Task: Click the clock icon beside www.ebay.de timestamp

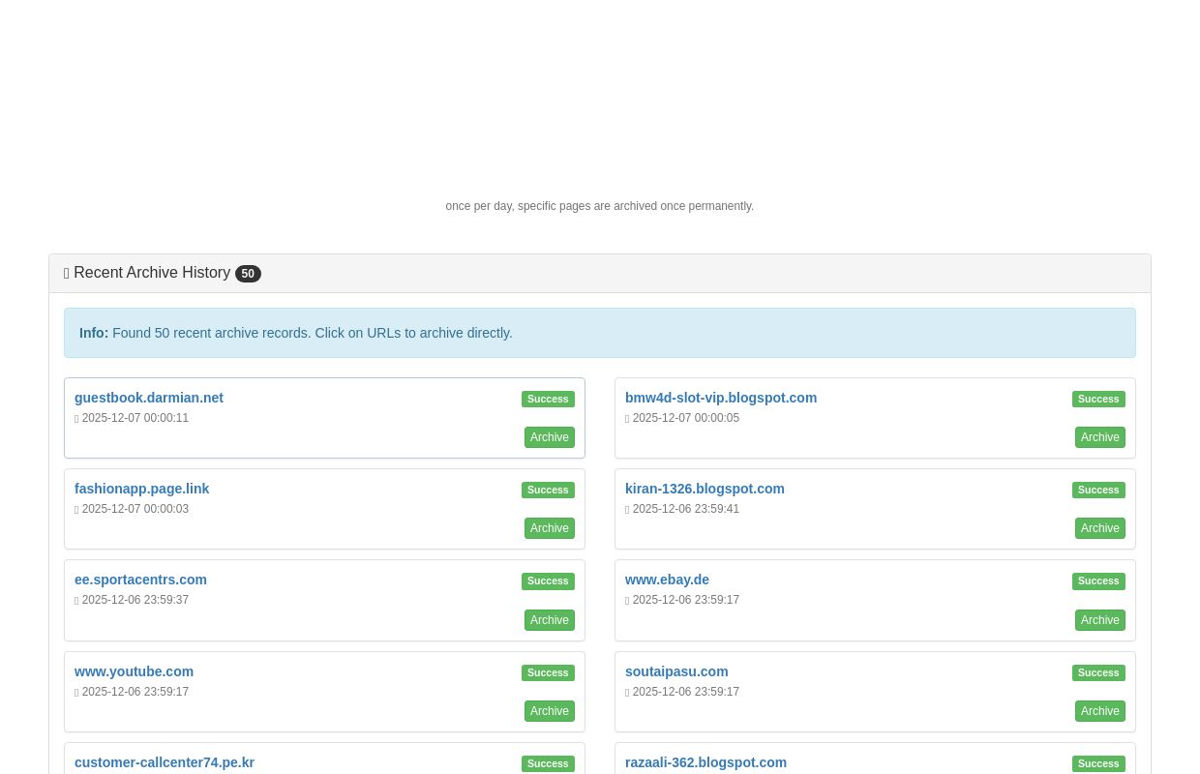Action: 628,600
